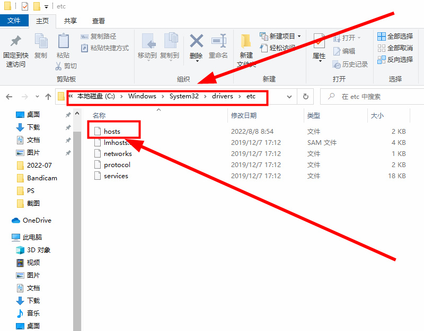Switch to the 查看 (View) ribbon tab
Screen dimensions: 424x331
pyautogui.click(x=99, y=21)
